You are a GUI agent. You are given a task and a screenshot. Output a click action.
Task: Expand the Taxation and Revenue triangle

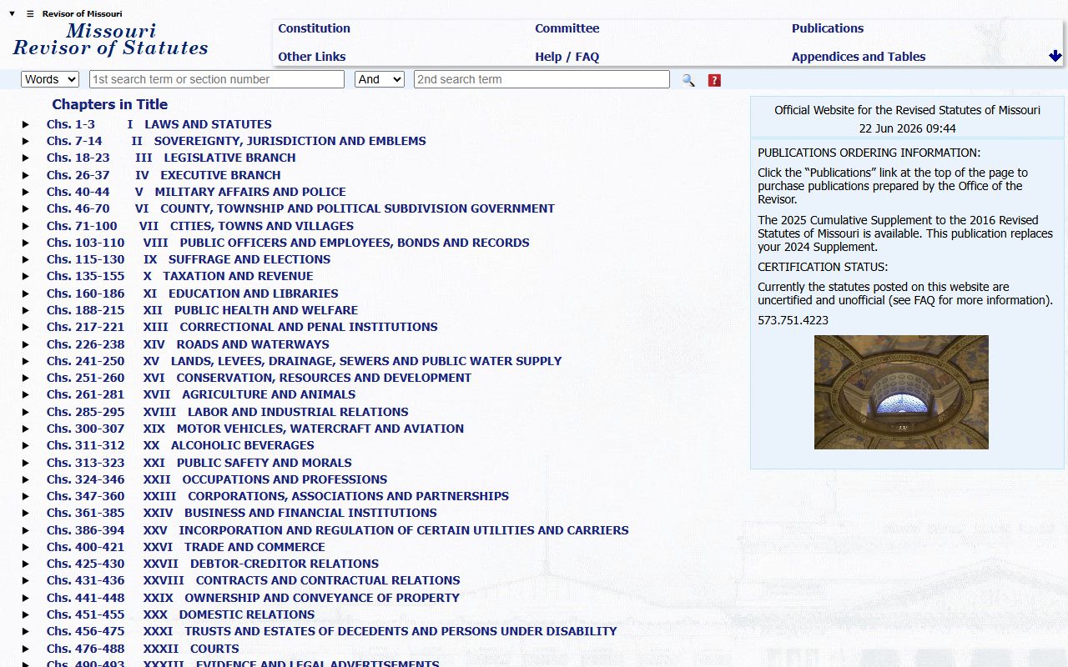click(x=26, y=276)
